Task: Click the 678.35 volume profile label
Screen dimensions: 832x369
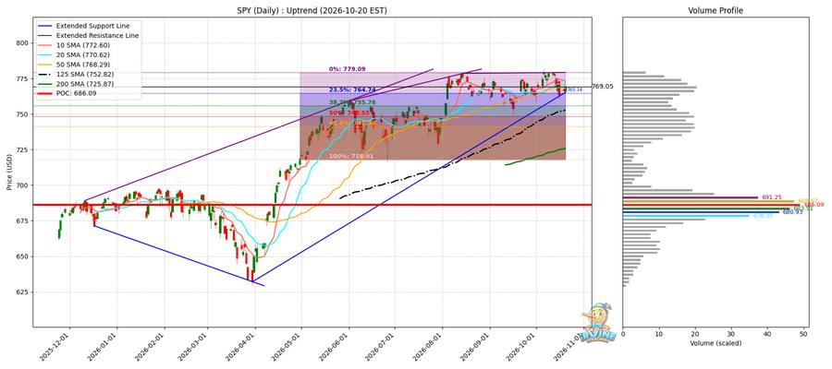Action: coord(763,216)
